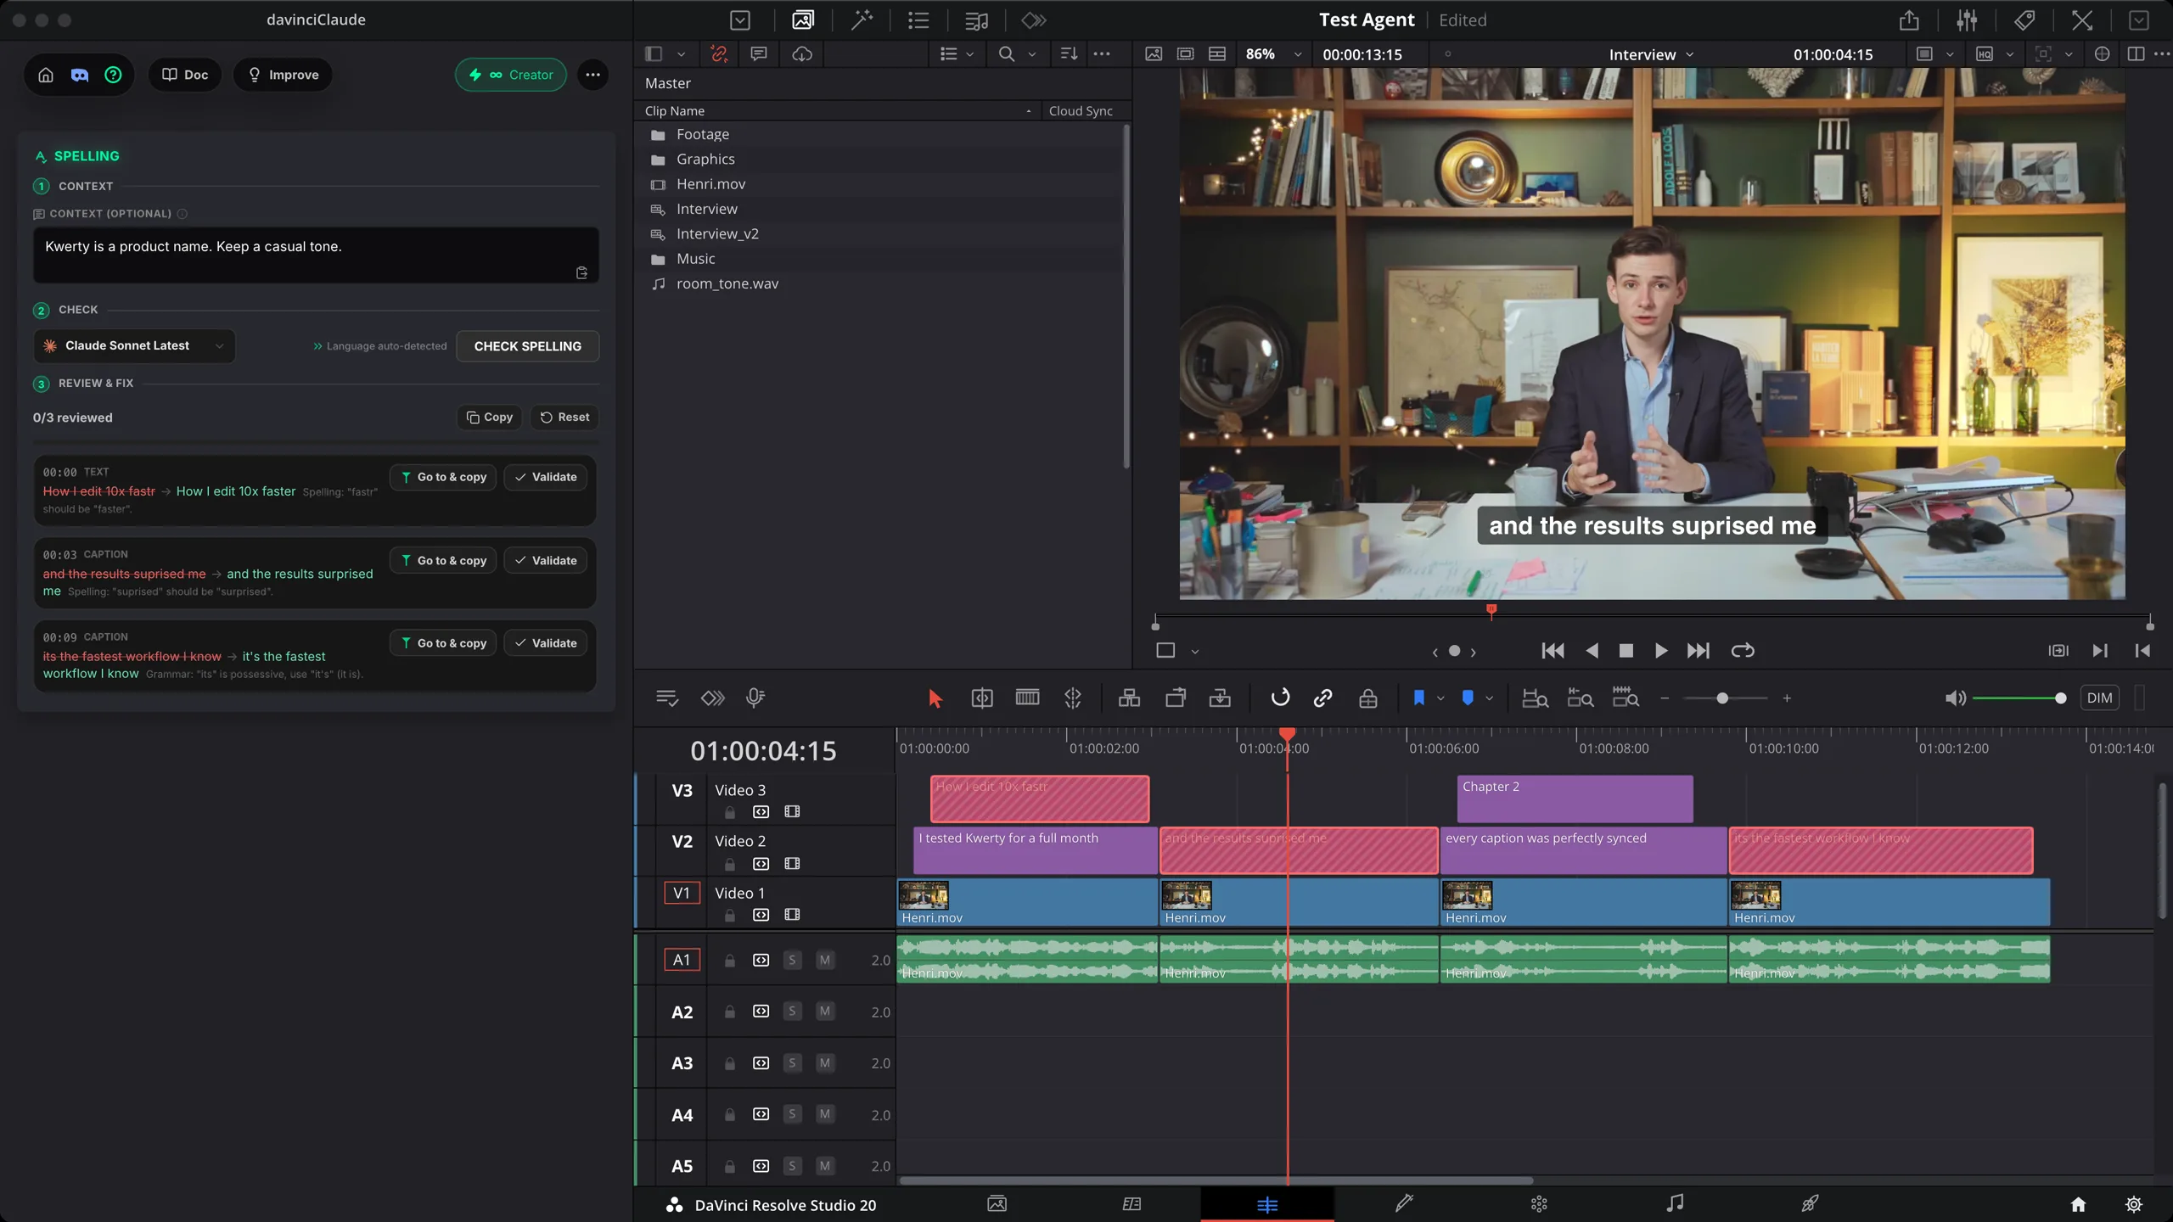Click the Insert Clip icon
This screenshot has width=2173, height=1222.
click(1129, 698)
